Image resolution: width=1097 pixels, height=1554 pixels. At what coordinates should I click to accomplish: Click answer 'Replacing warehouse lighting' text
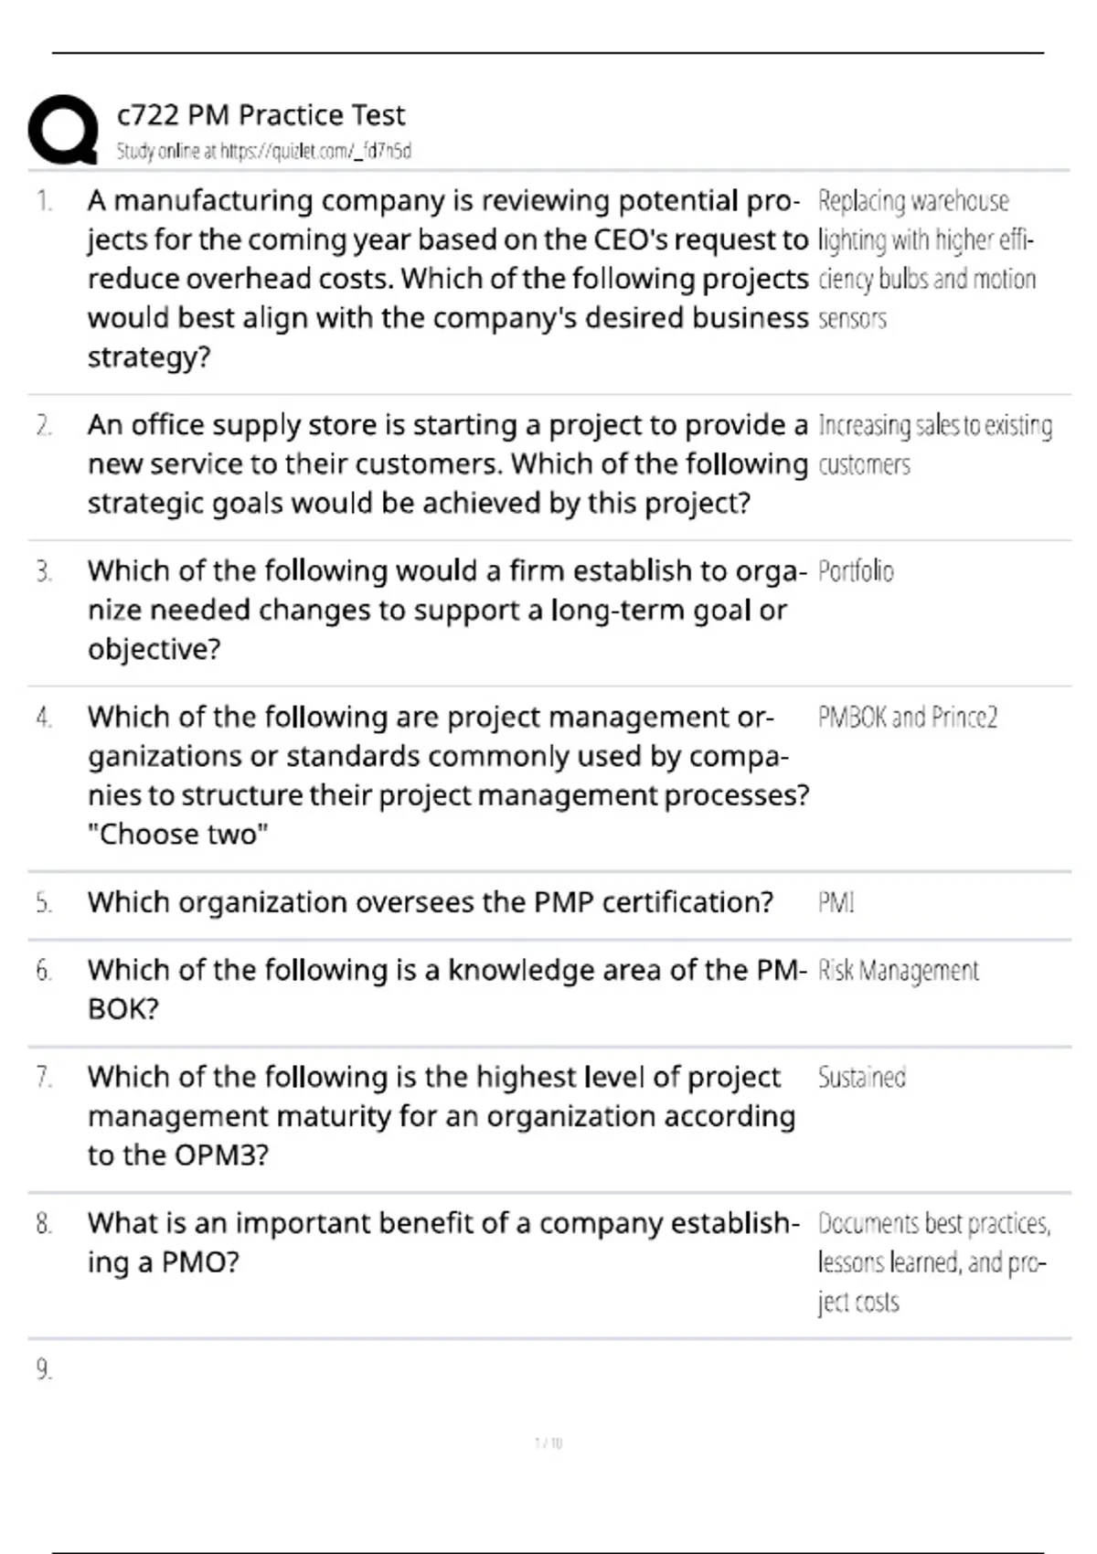pyautogui.click(x=927, y=260)
